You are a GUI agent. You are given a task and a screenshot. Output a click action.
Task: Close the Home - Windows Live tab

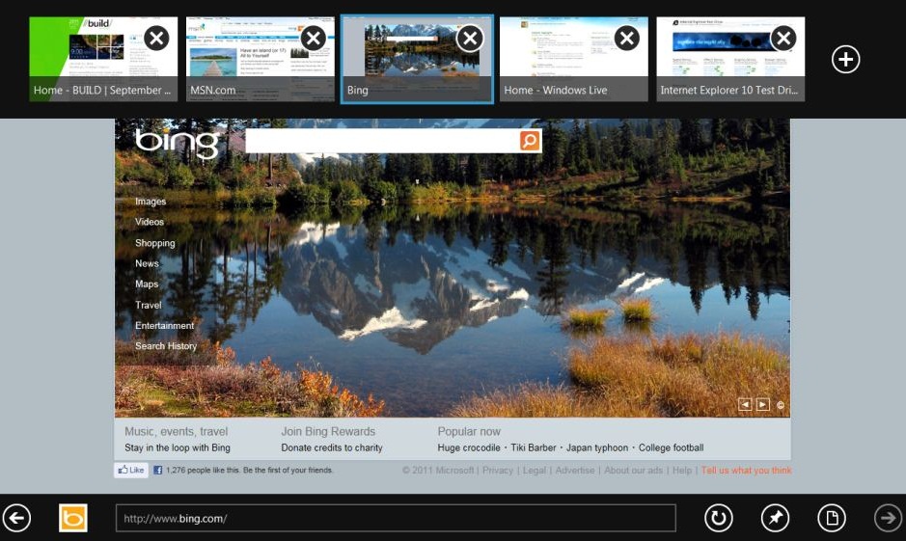point(627,39)
